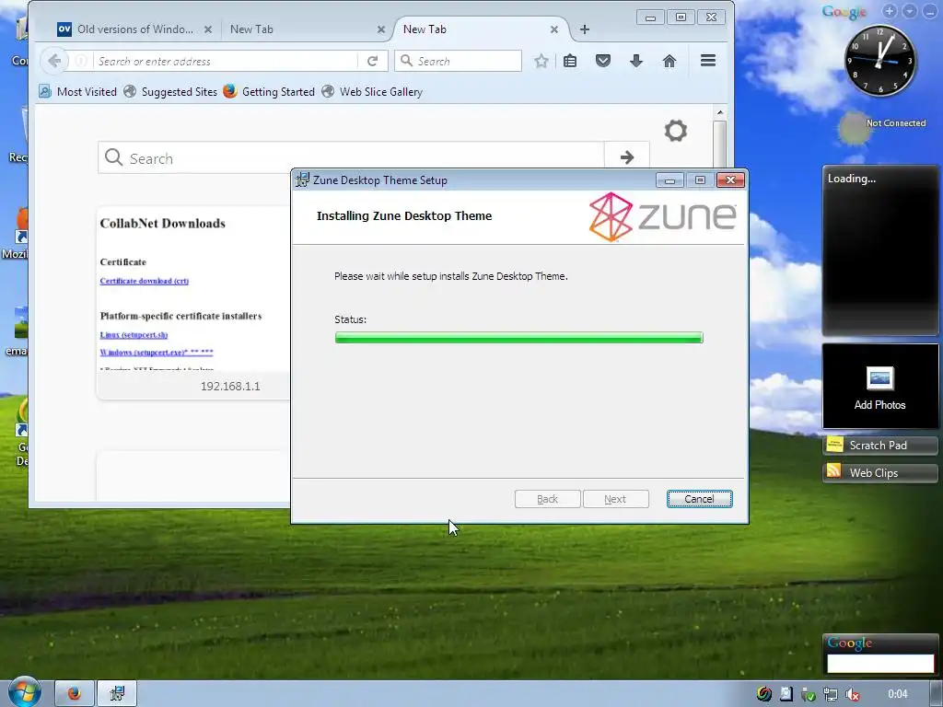Image resolution: width=943 pixels, height=707 pixels.
Task: Open the Firefox hamburger menu
Action: click(708, 60)
